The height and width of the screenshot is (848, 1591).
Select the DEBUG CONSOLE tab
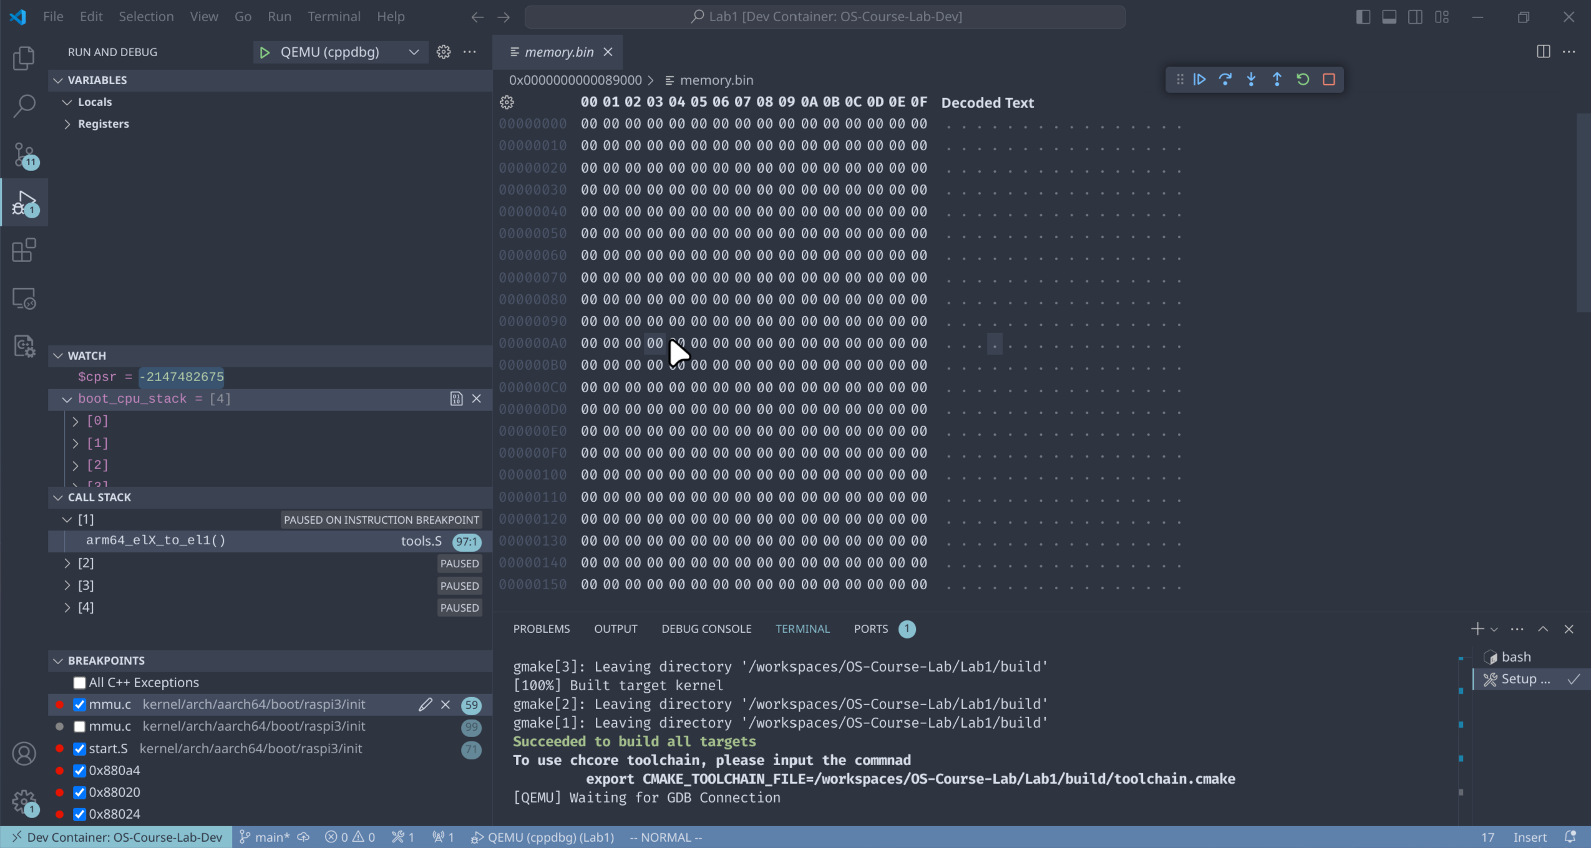706,628
